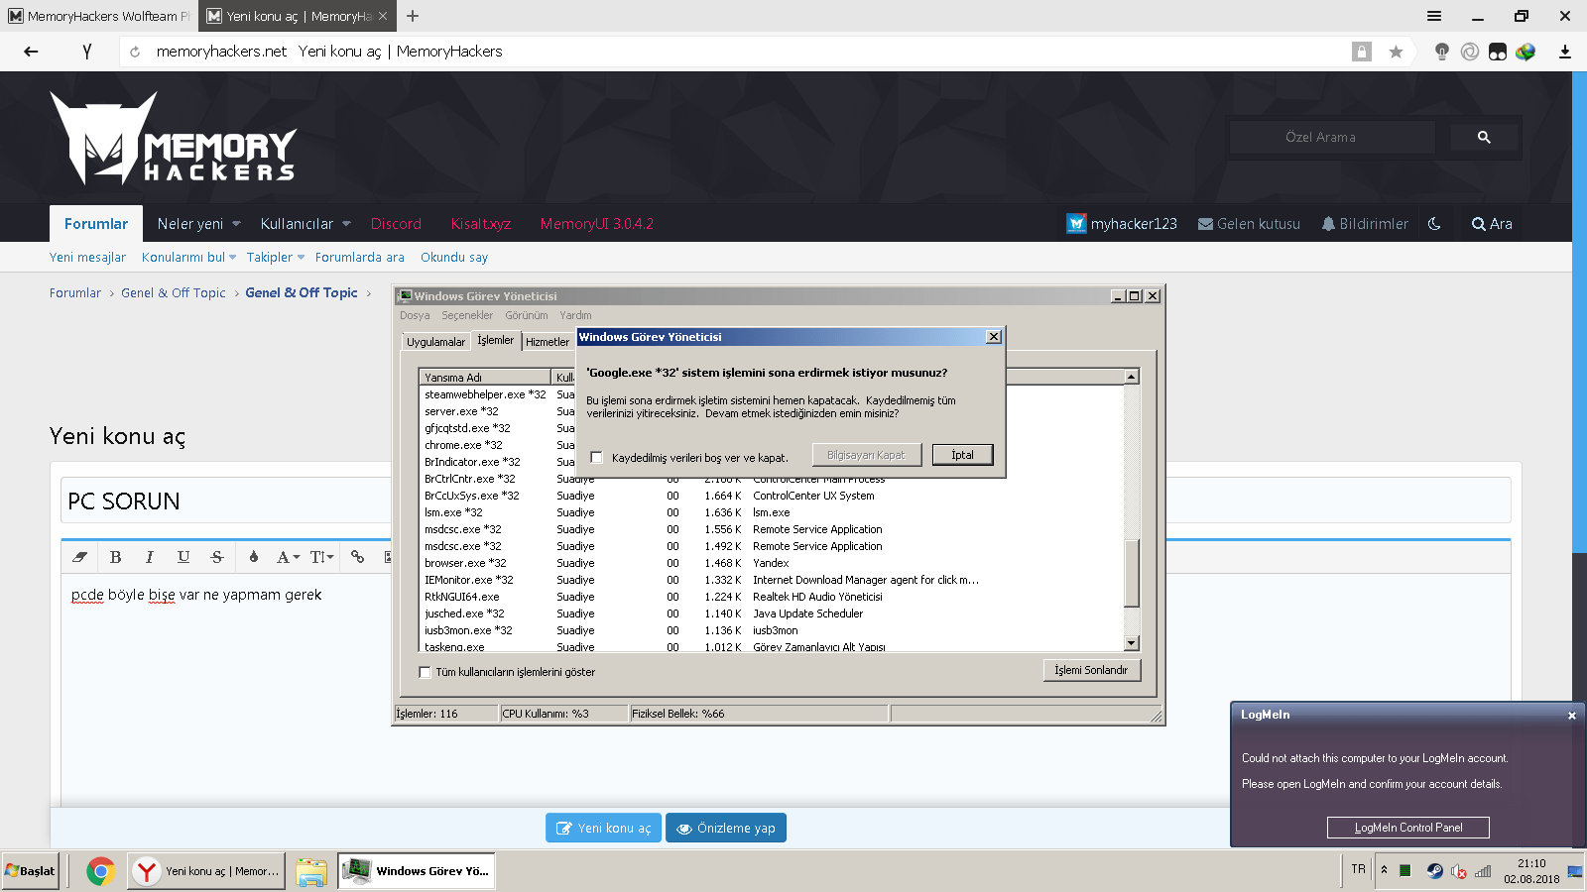
Task: Switch to the 'MemoryHackers Wolfteam' browser tab
Action: click(99, 16)
